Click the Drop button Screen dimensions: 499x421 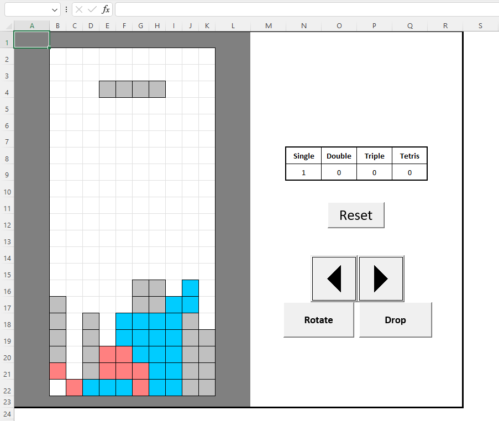(x=395, y=320)
